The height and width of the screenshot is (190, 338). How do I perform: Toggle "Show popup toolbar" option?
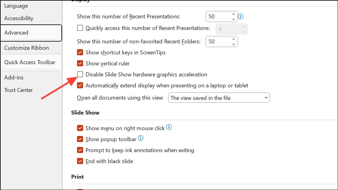coord(80,139)
